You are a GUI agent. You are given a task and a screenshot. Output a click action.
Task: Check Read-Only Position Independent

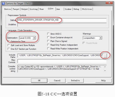point(48,45)
